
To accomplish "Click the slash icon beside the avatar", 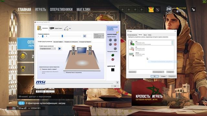I will [x=158, y=10].
